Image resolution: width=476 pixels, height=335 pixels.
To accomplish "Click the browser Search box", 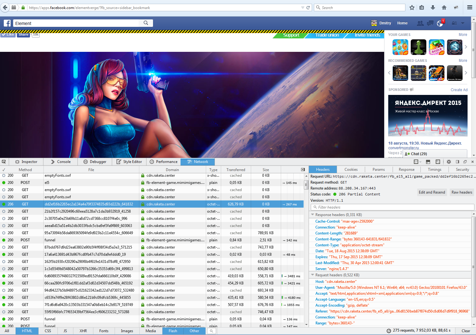I will tap(359, 7).
